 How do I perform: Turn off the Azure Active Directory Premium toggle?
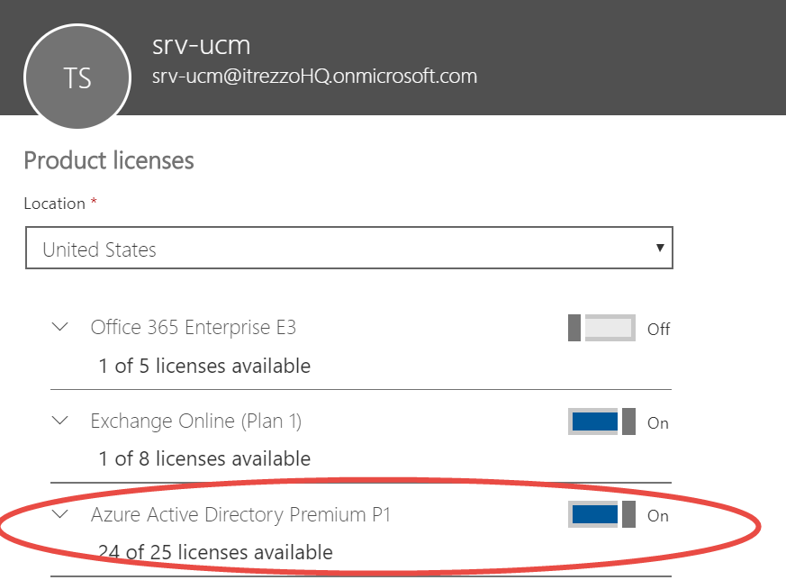click(601, 515)
